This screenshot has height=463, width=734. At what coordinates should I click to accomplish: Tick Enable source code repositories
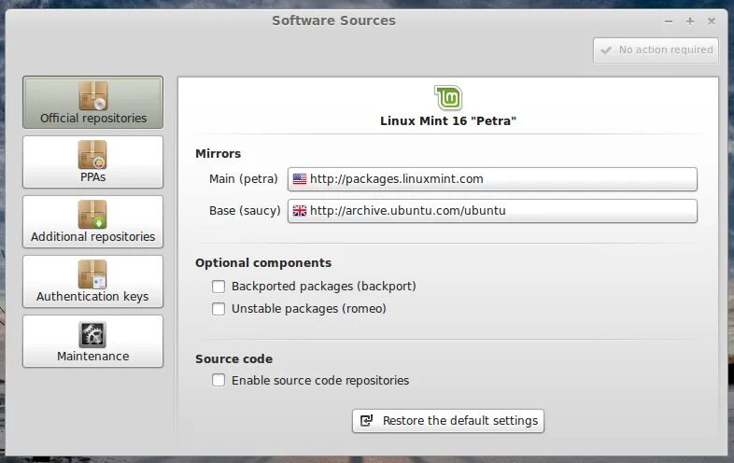point(219,380)
